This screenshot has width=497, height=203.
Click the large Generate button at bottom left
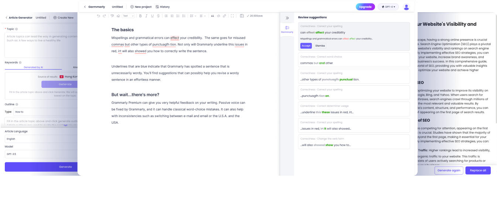pyautogui.click(x=41, y=167)
